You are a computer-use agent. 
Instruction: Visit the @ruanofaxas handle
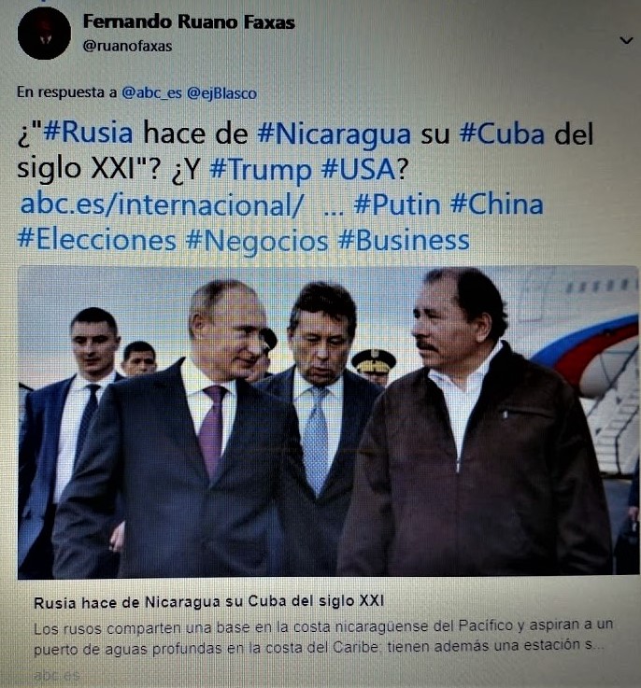(127, 46)
